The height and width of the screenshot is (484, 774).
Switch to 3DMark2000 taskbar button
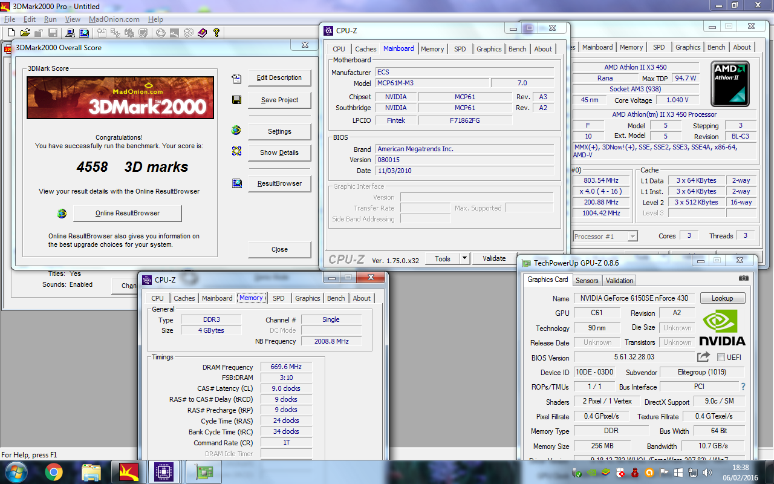coord(129,472)
